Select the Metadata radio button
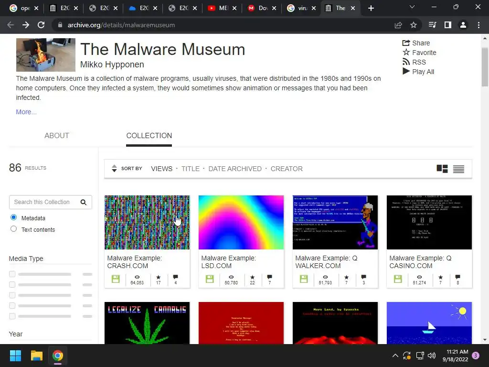Screen dimensions: 489x367 (13, 217)
